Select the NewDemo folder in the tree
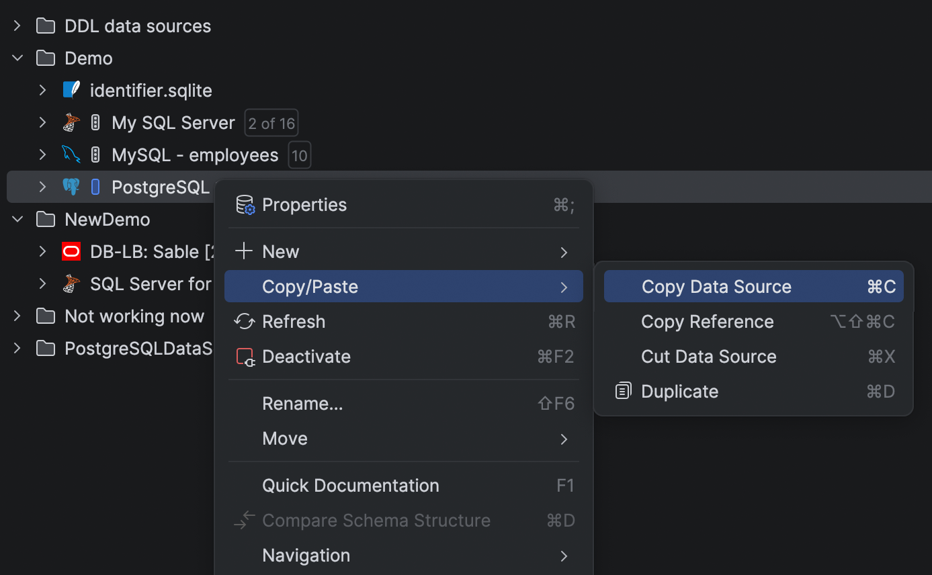 (107, 220)
